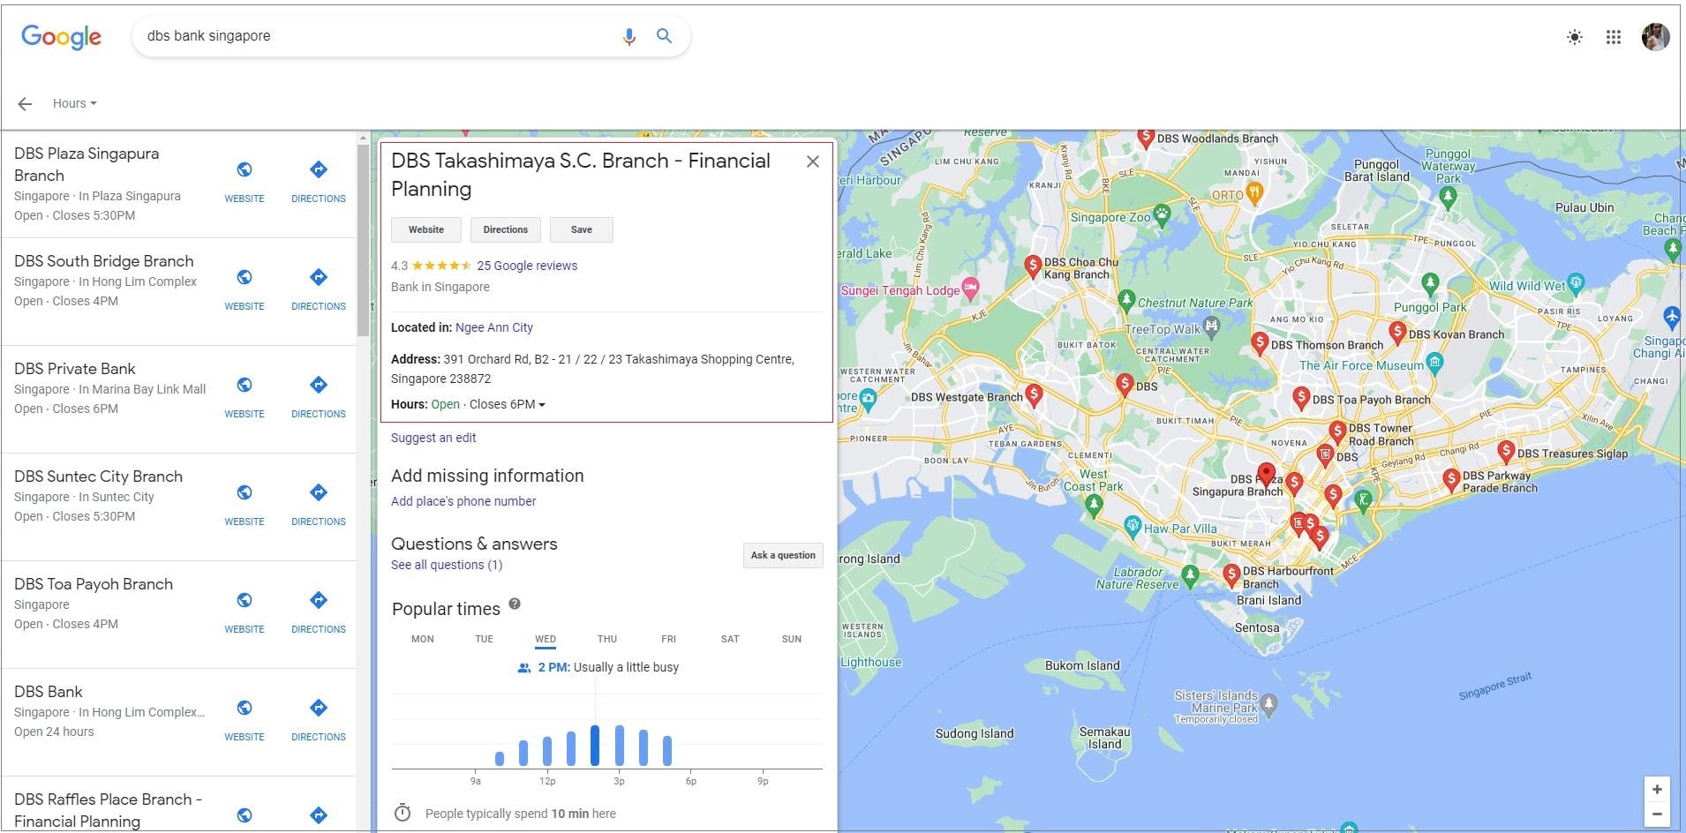Image resolution: width=1686 pixels, height=833 pixels.
Task: Open website for DBS South Bridge Branch
Action: point(245,289)
